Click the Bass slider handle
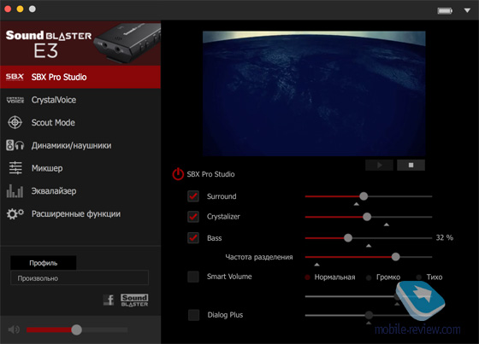479x344 pixels. pos(348,238)
